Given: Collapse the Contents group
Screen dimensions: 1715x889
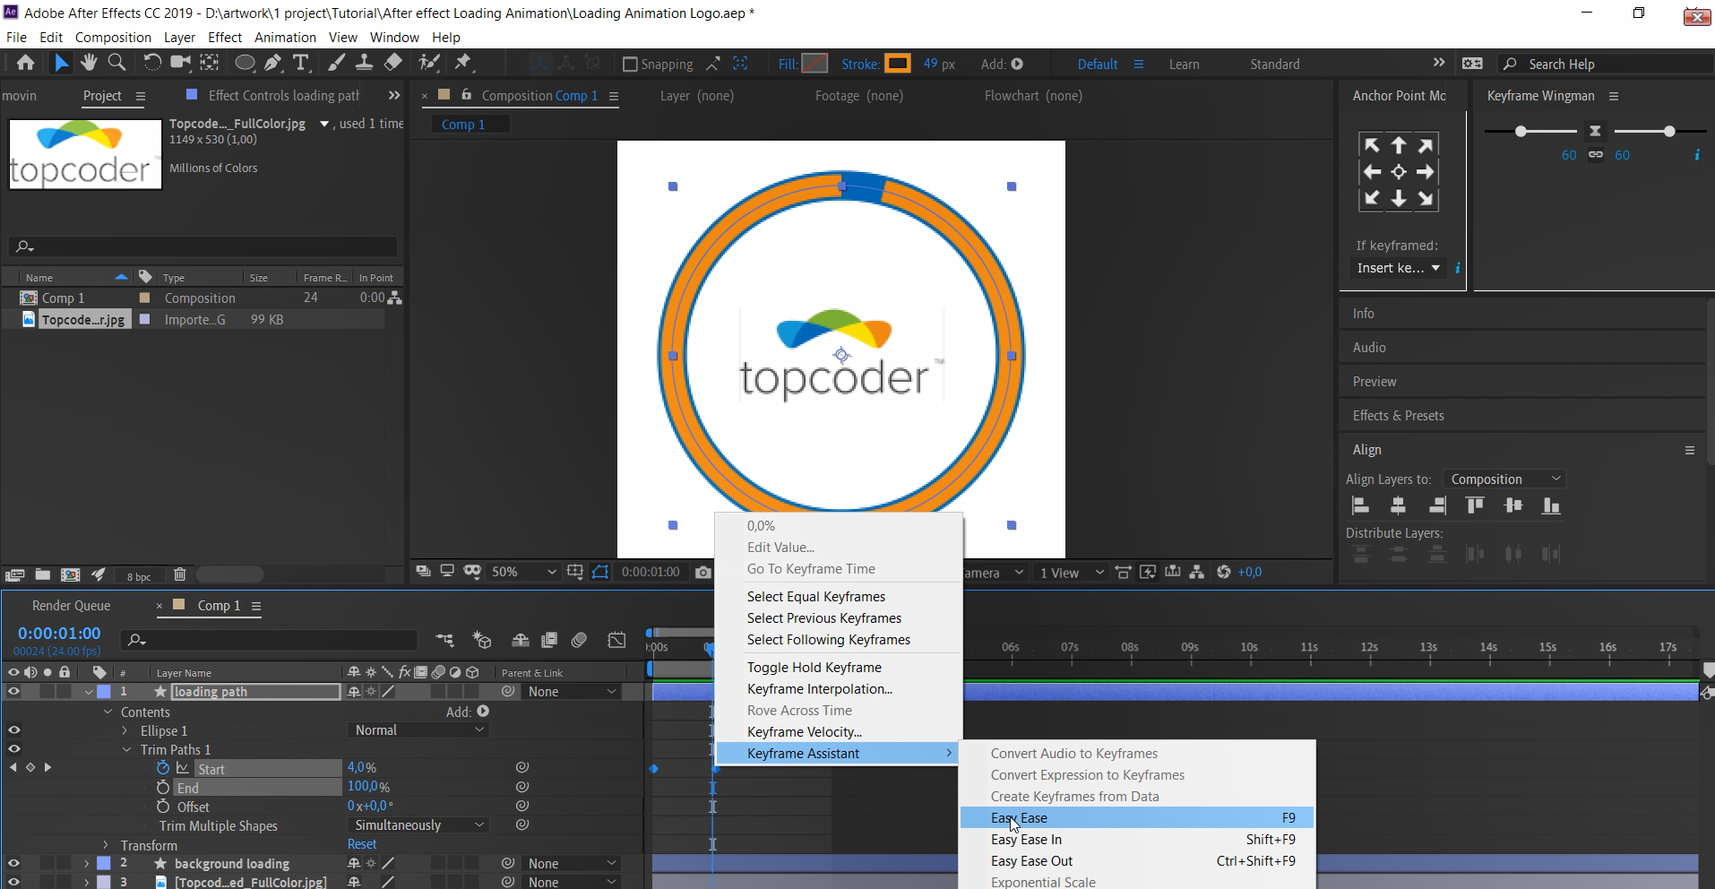Looking at the screenshot, I should click(108, 712).
